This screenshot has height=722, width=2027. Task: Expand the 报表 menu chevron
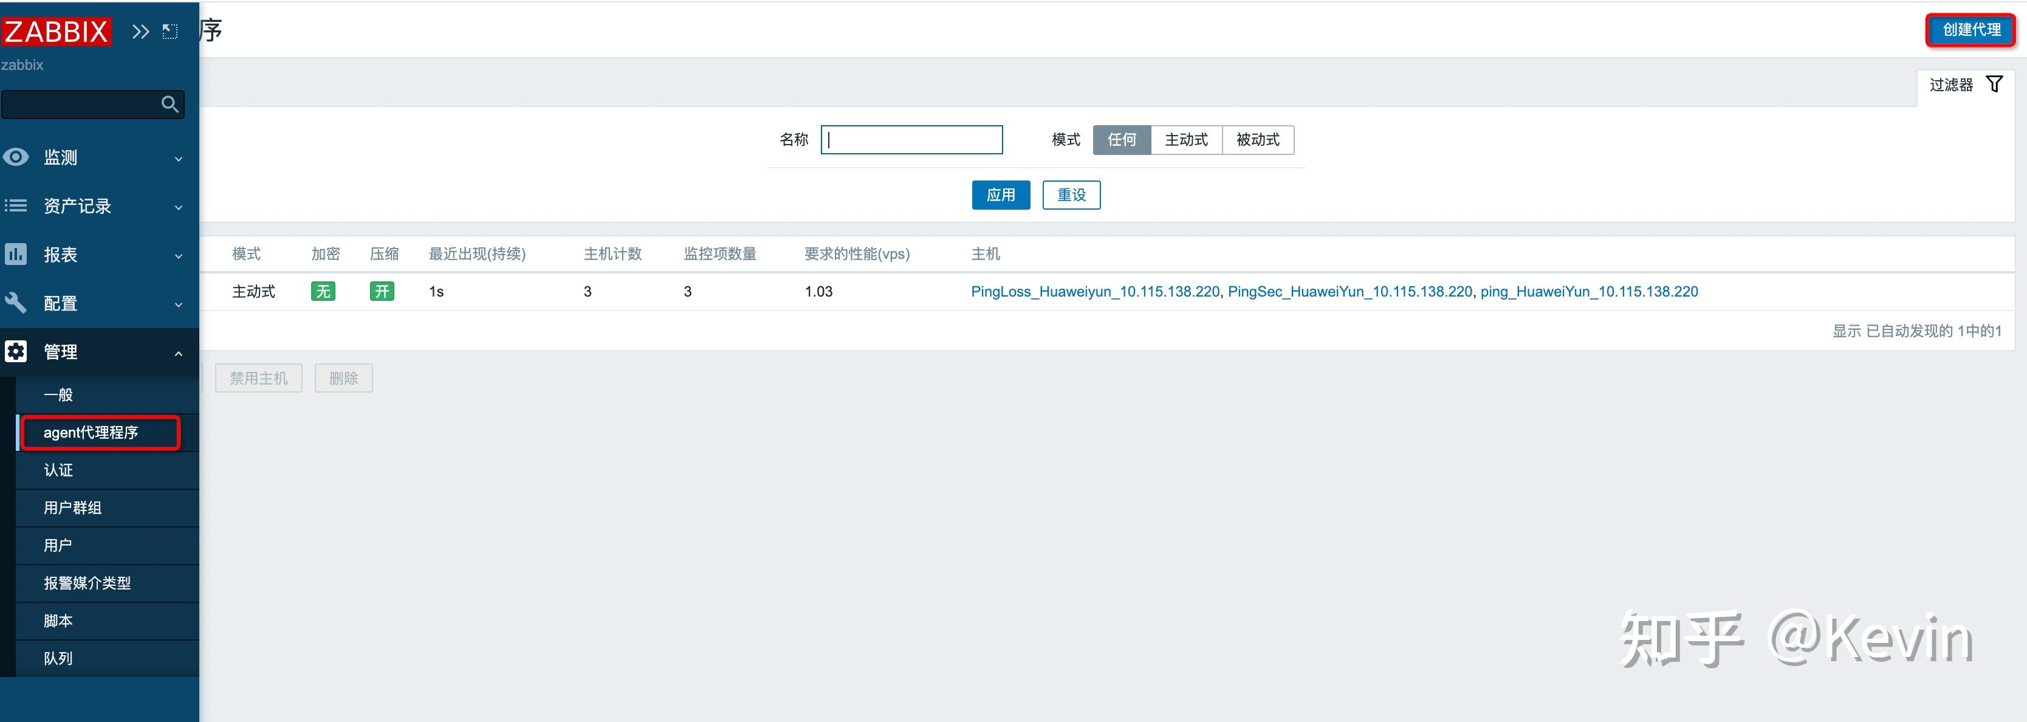click(x=179, y=256)
